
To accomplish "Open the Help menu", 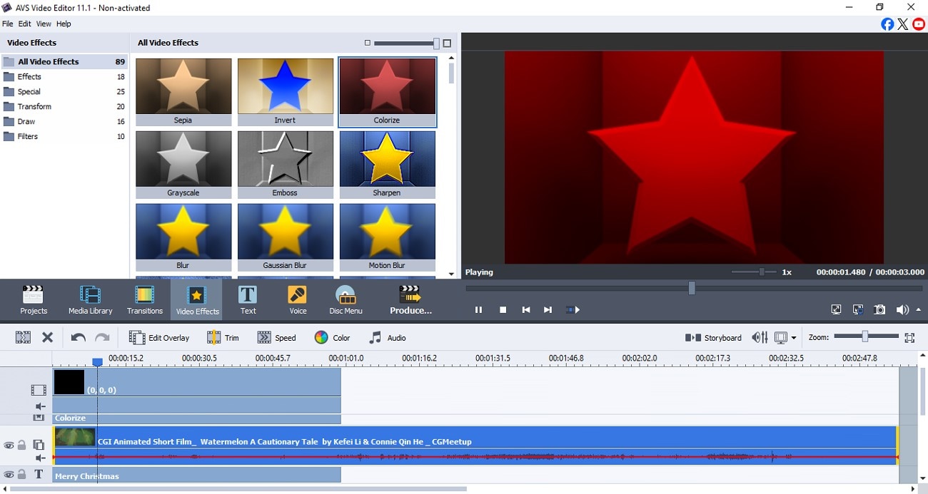I will (x=64, y=24).
